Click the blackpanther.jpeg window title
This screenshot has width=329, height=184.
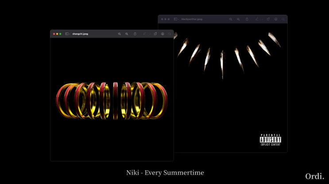click(x=192, y=19)
